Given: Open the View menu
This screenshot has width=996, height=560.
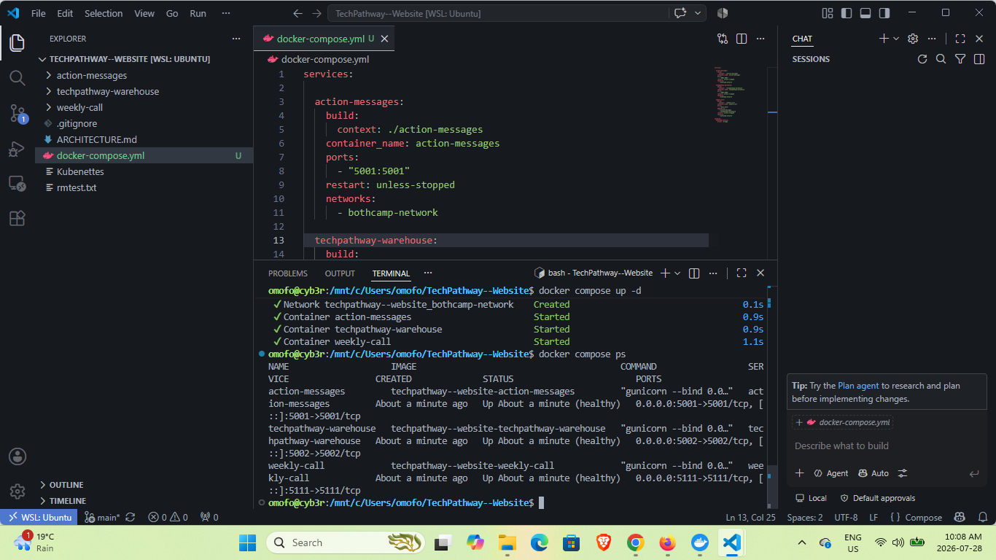Looking at the screenshot, I should coord(144,13).
